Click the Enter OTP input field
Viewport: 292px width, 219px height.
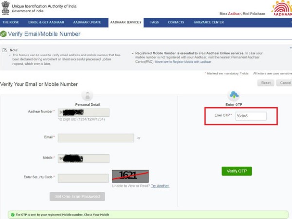251,116
